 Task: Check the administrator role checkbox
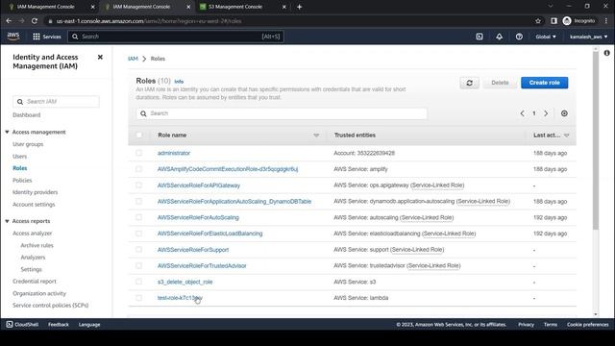click(x=138, y=153)
